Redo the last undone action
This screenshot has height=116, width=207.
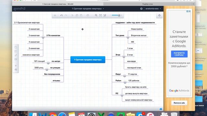66,15
